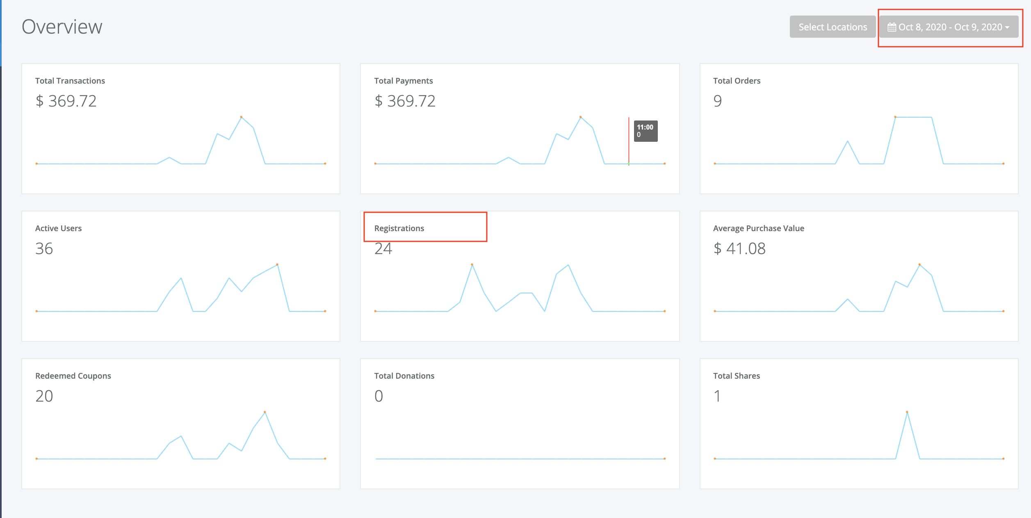
Task: Click the Average Purchase Value amount $ 41.08
Action: pyautogui.click(x=739, y=248)
